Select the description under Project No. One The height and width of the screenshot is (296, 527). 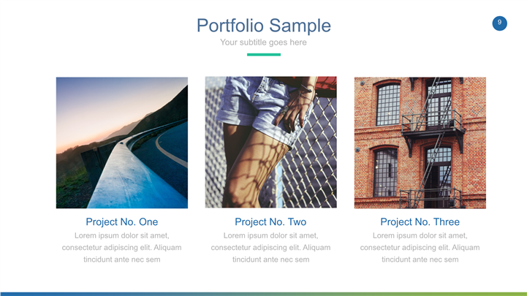coord(121,247)
